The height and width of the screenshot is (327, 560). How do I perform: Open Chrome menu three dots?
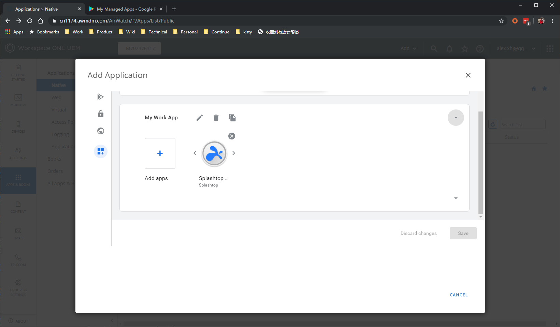coord(552,21)
